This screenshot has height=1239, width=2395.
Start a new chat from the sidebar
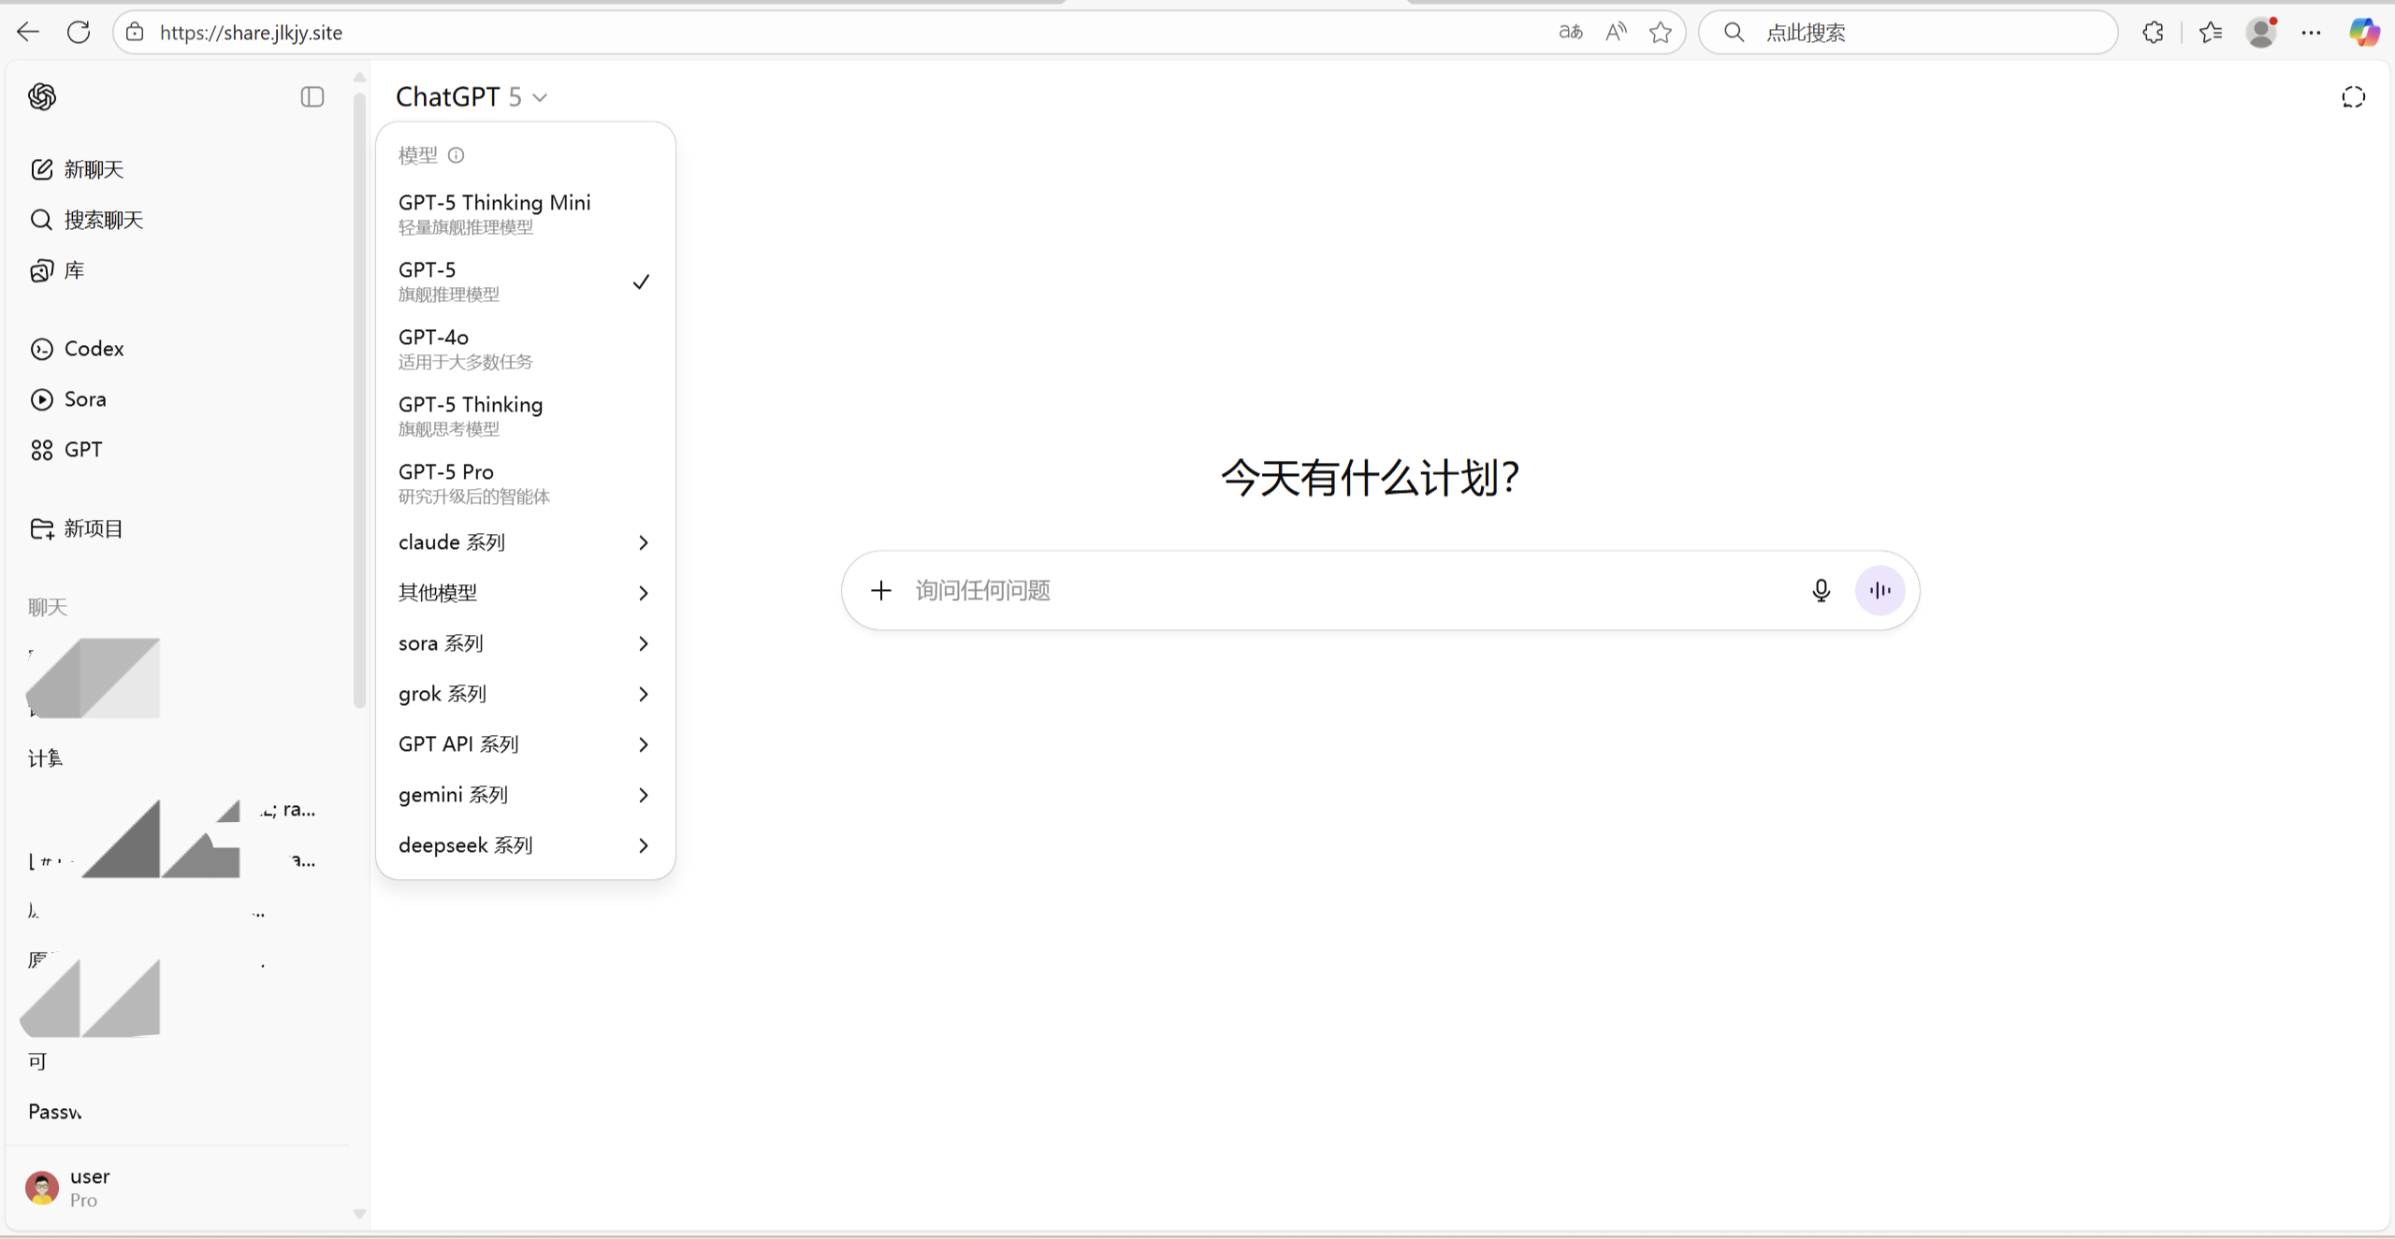point(93,169)
